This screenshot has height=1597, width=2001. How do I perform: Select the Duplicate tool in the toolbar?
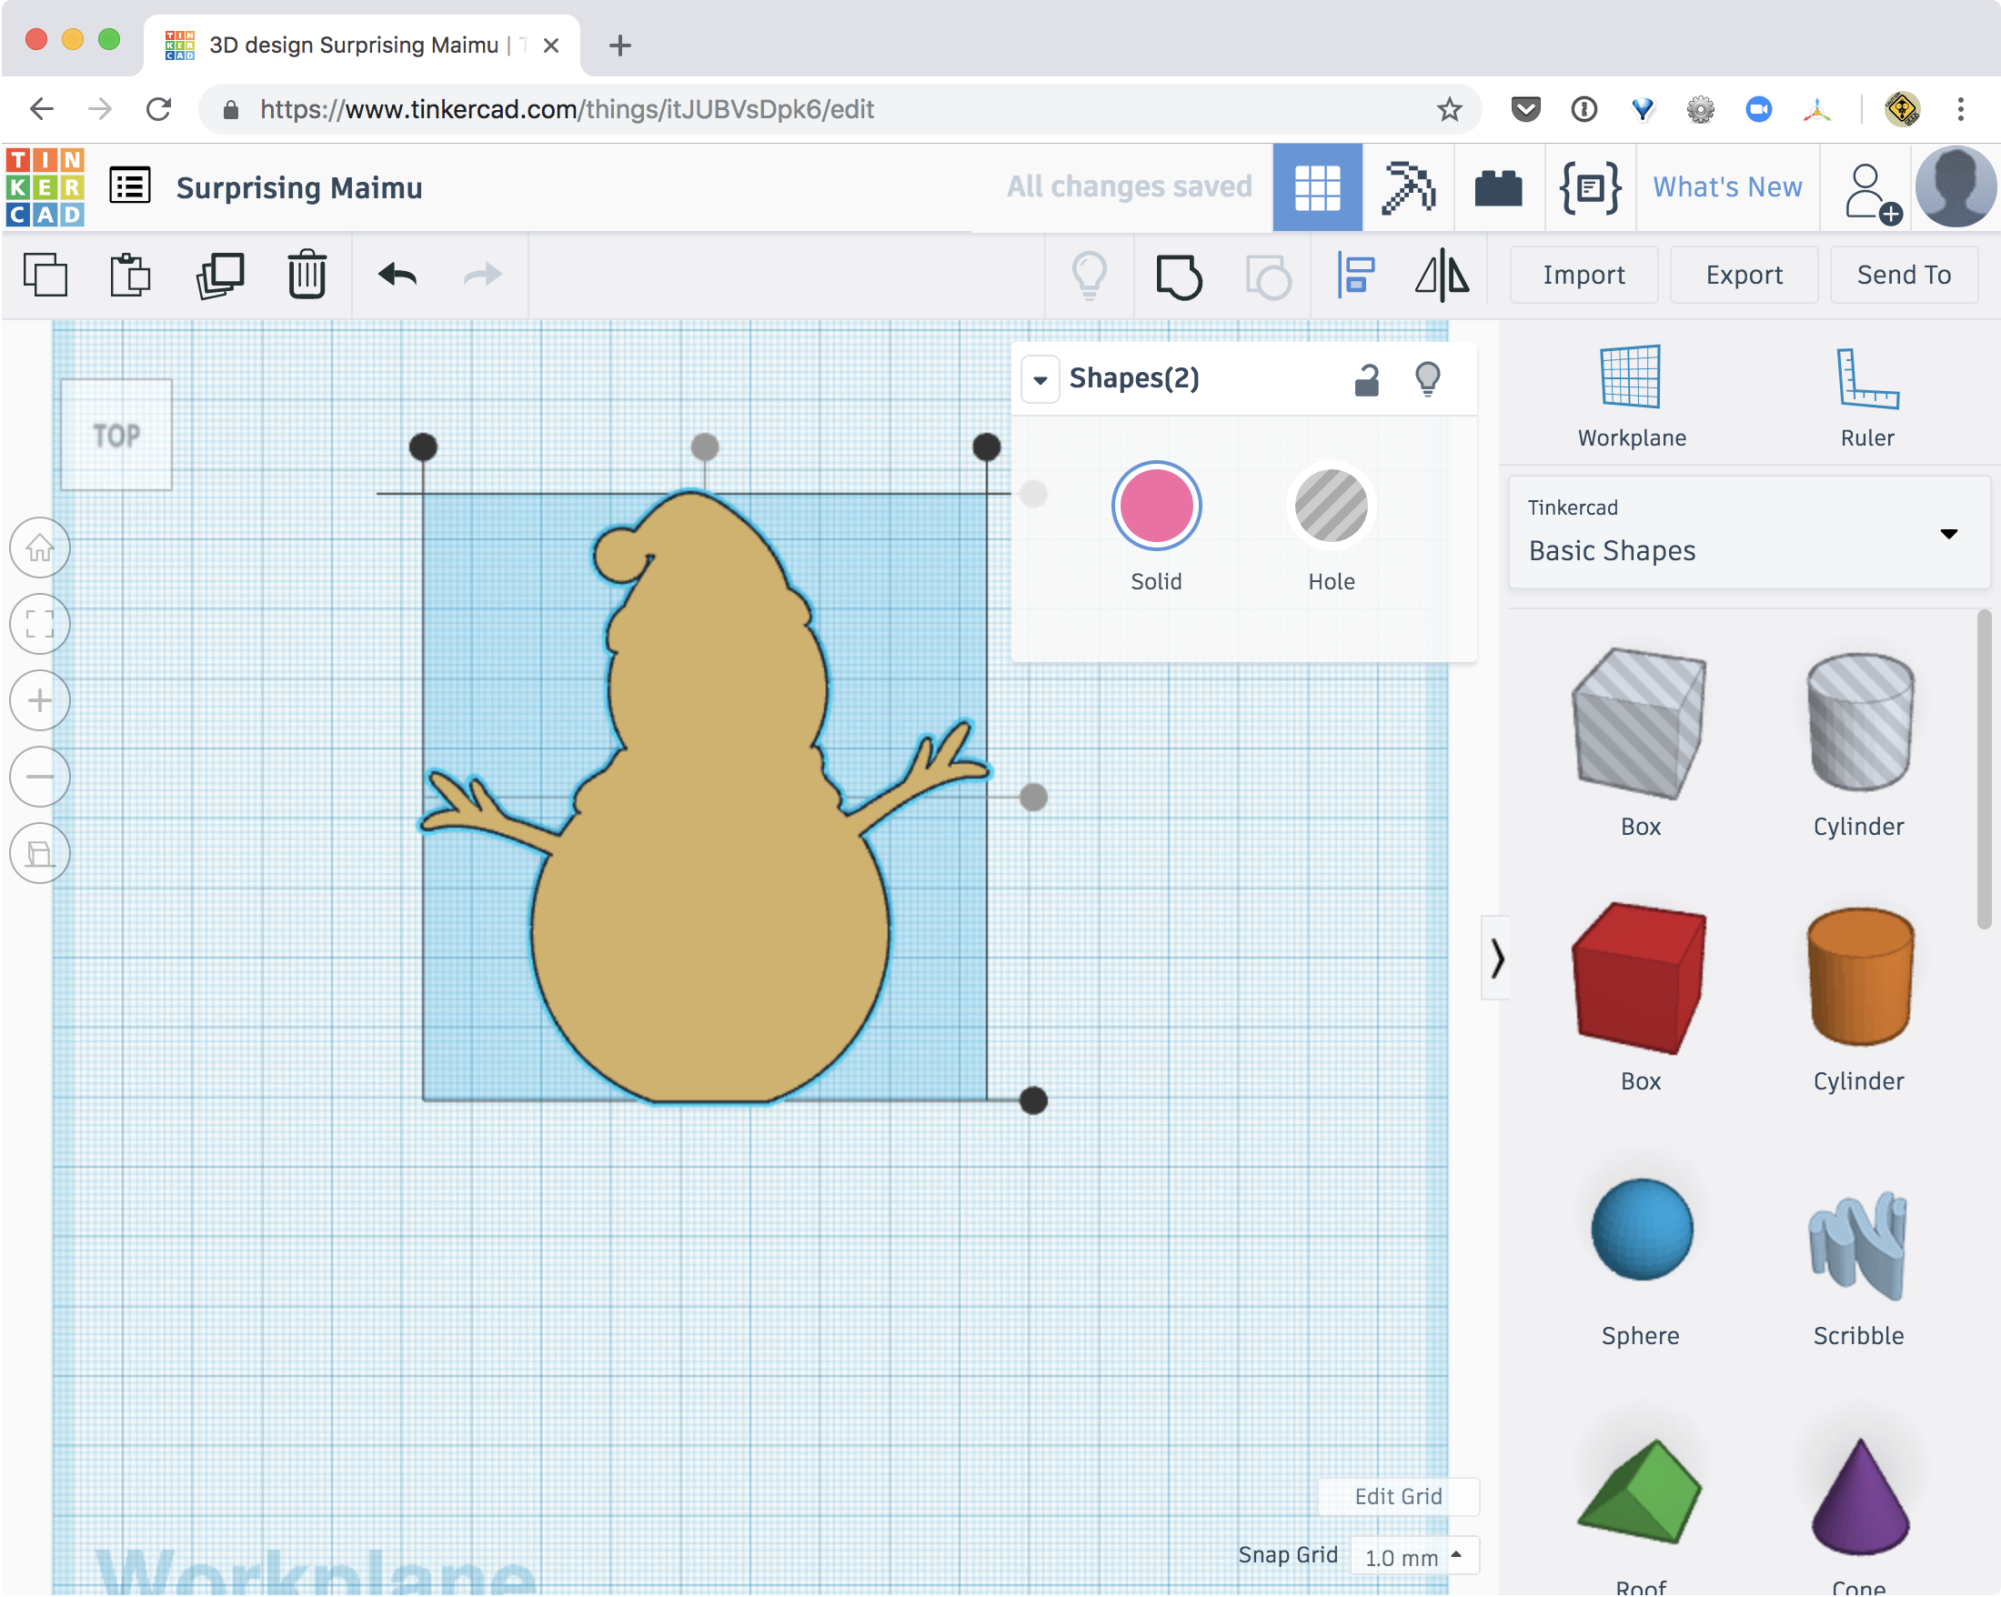(x=220, y=275)
